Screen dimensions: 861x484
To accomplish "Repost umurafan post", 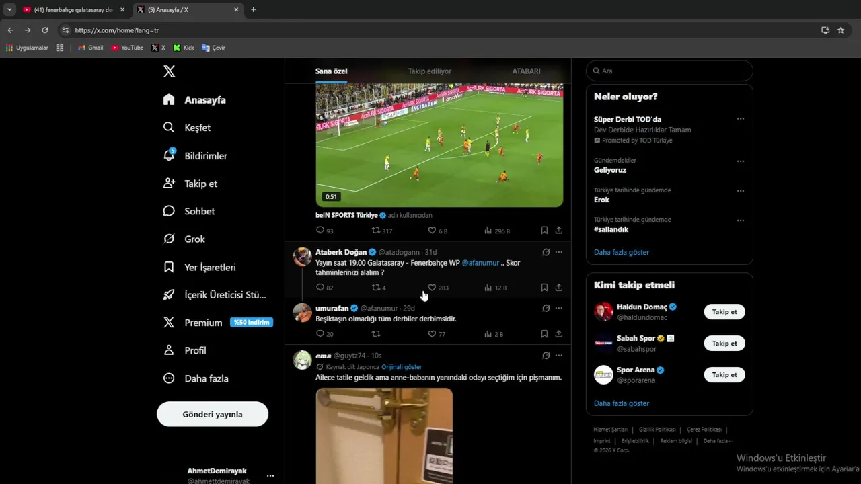I will click(x=376, y=334).
